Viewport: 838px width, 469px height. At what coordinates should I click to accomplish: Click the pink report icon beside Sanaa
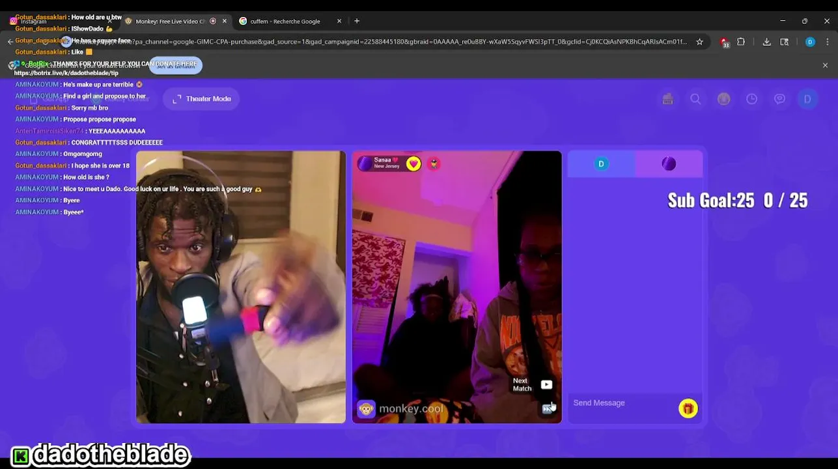click(434, 163)
